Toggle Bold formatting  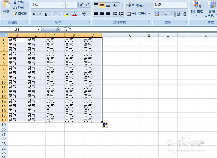tap(34, 14)
